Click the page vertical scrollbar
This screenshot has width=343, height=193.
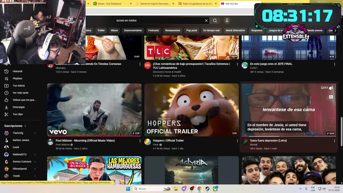[x=341, y=131]
